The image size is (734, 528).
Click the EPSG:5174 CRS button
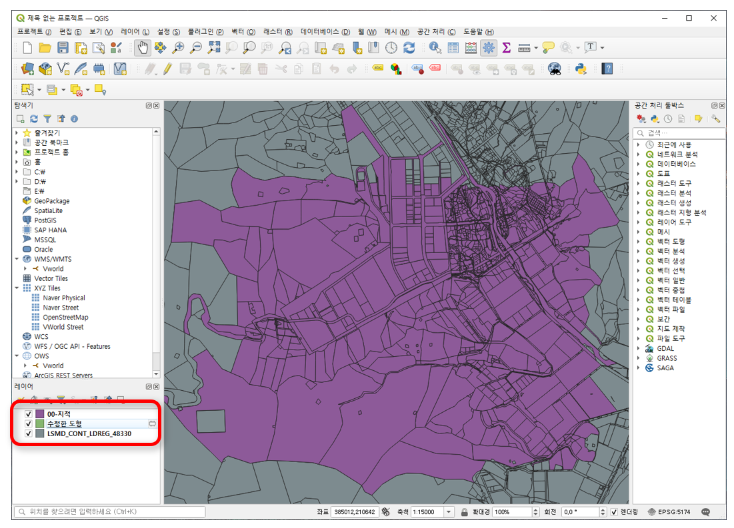point(669,512)
